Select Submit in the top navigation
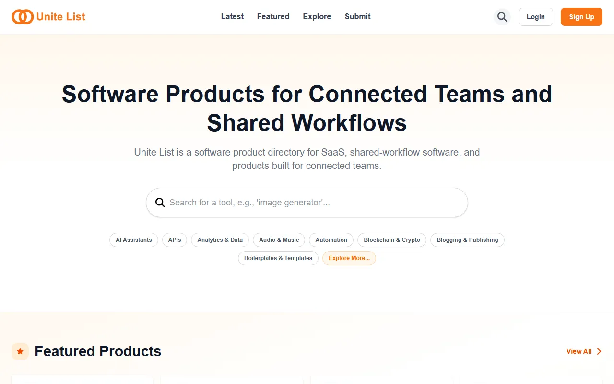This screenshot has width=614, height=384. pyautogui.click(x=357, y=16)
